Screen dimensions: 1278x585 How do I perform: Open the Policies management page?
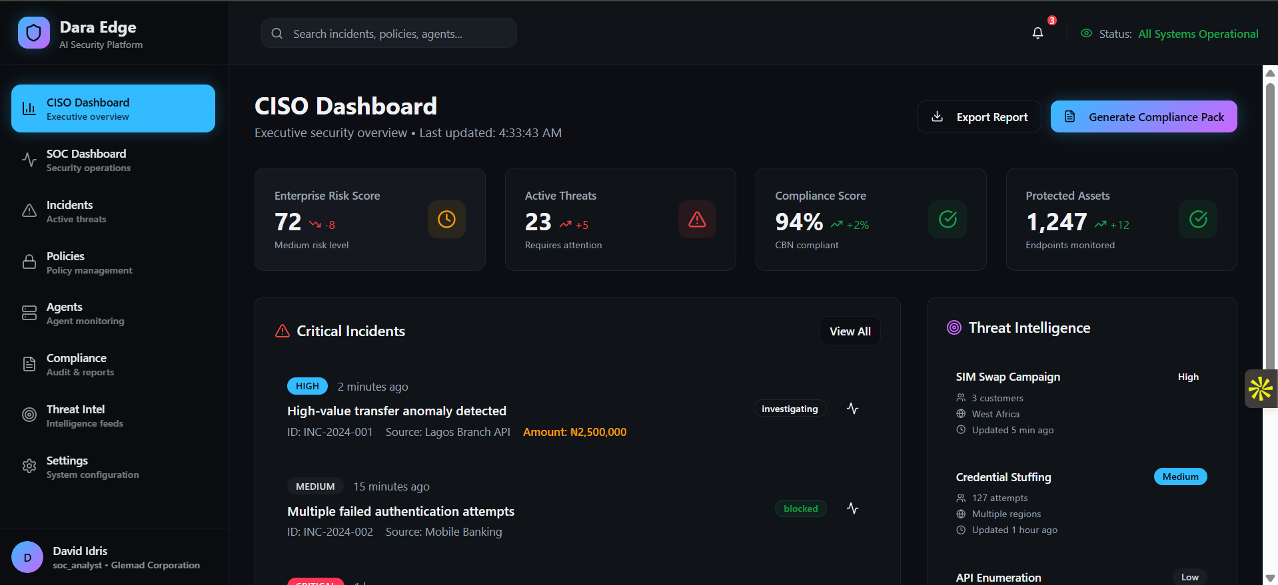pos(113,263)
